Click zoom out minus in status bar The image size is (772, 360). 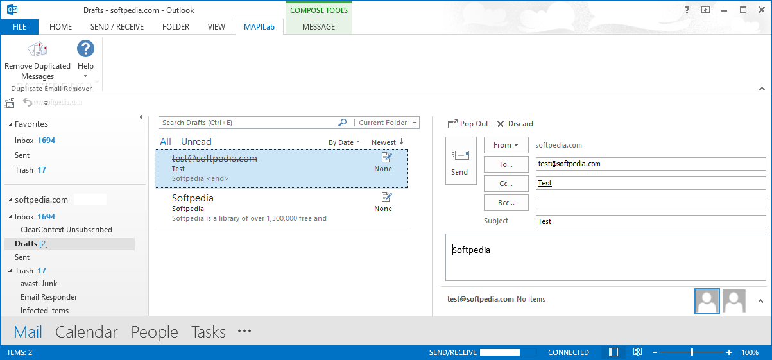[x=655, y=352]
